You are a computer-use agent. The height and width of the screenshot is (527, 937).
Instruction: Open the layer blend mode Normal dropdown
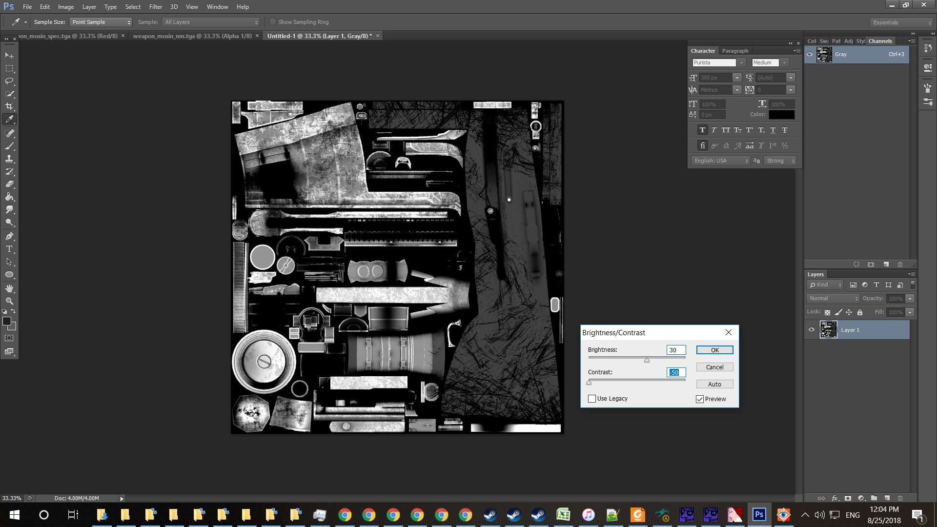(833, 298)
